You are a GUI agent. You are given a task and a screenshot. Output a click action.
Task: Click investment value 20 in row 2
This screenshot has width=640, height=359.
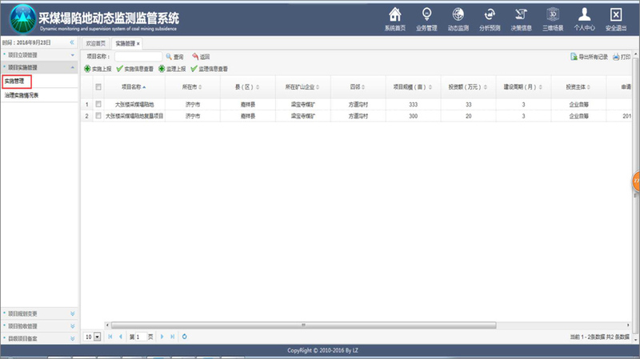tap(469, 116)
